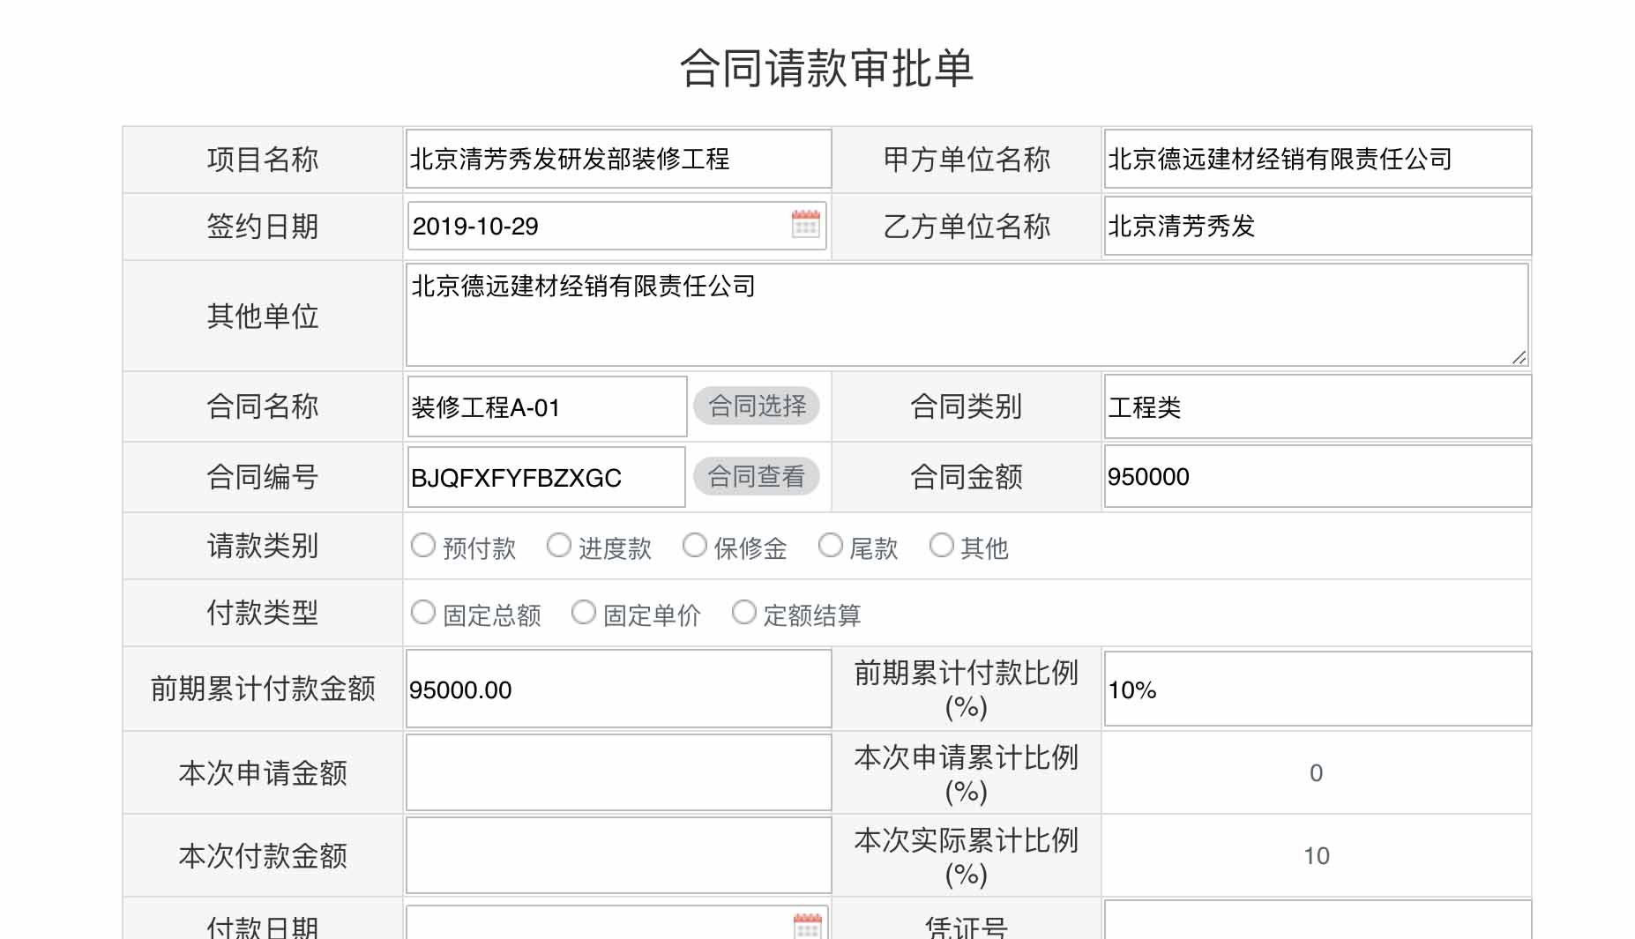The height and width of the screenshot is (939, 1635).
Task: Click the 合同选择 button
Action: coord(757,406)
